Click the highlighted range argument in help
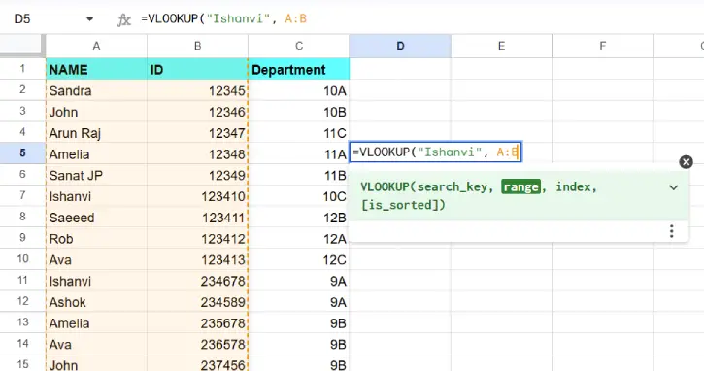The width and height of the screenshot is (704, 371). 520,186
